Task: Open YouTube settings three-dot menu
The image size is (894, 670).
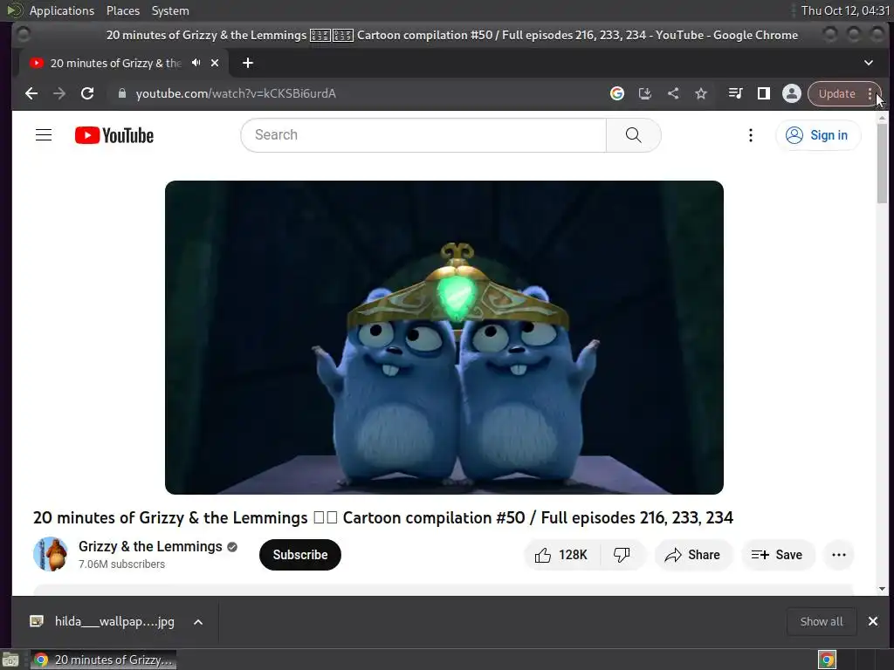Action: [750, 135]
